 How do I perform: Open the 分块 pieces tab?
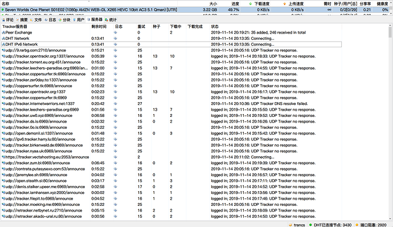pos(64,20)
